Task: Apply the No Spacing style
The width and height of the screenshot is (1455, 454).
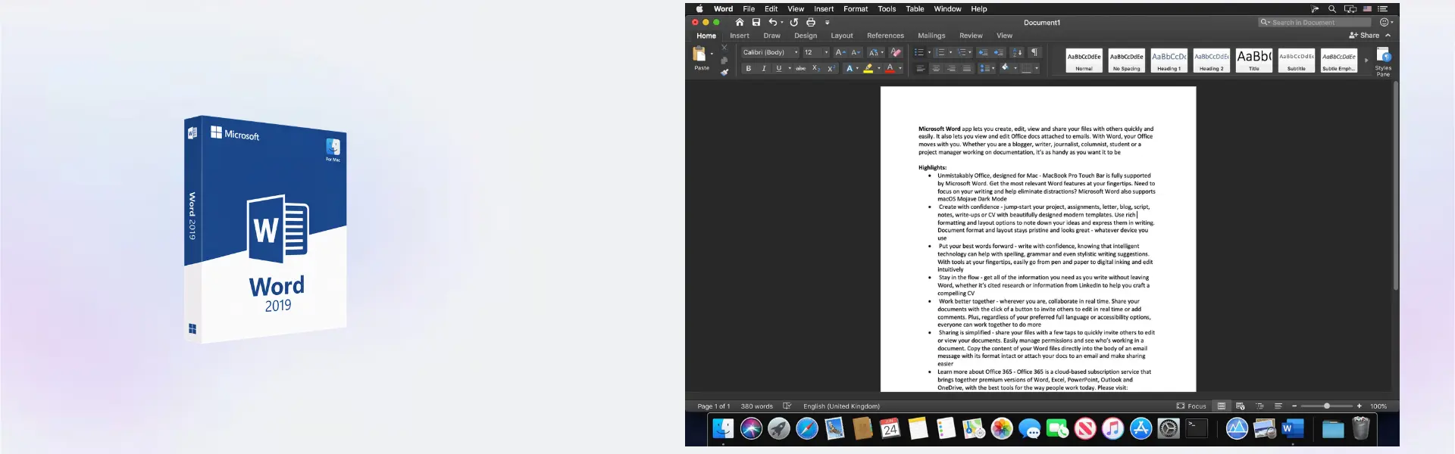Action: click(x=1126, y=61)
